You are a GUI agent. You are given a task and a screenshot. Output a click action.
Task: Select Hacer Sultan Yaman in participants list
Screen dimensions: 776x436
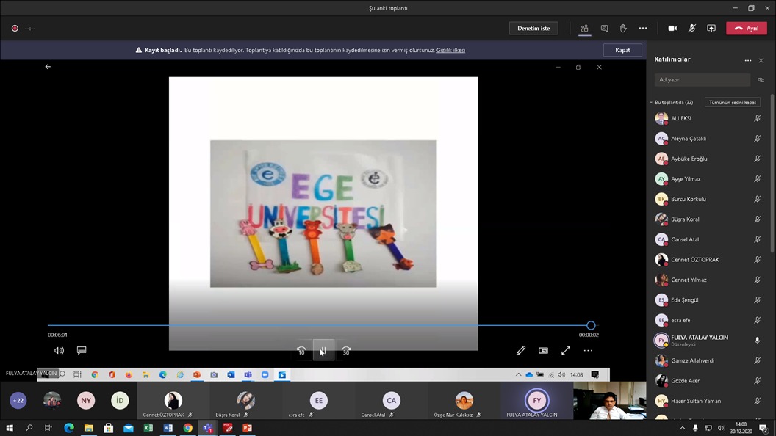(x=708, y=401)
